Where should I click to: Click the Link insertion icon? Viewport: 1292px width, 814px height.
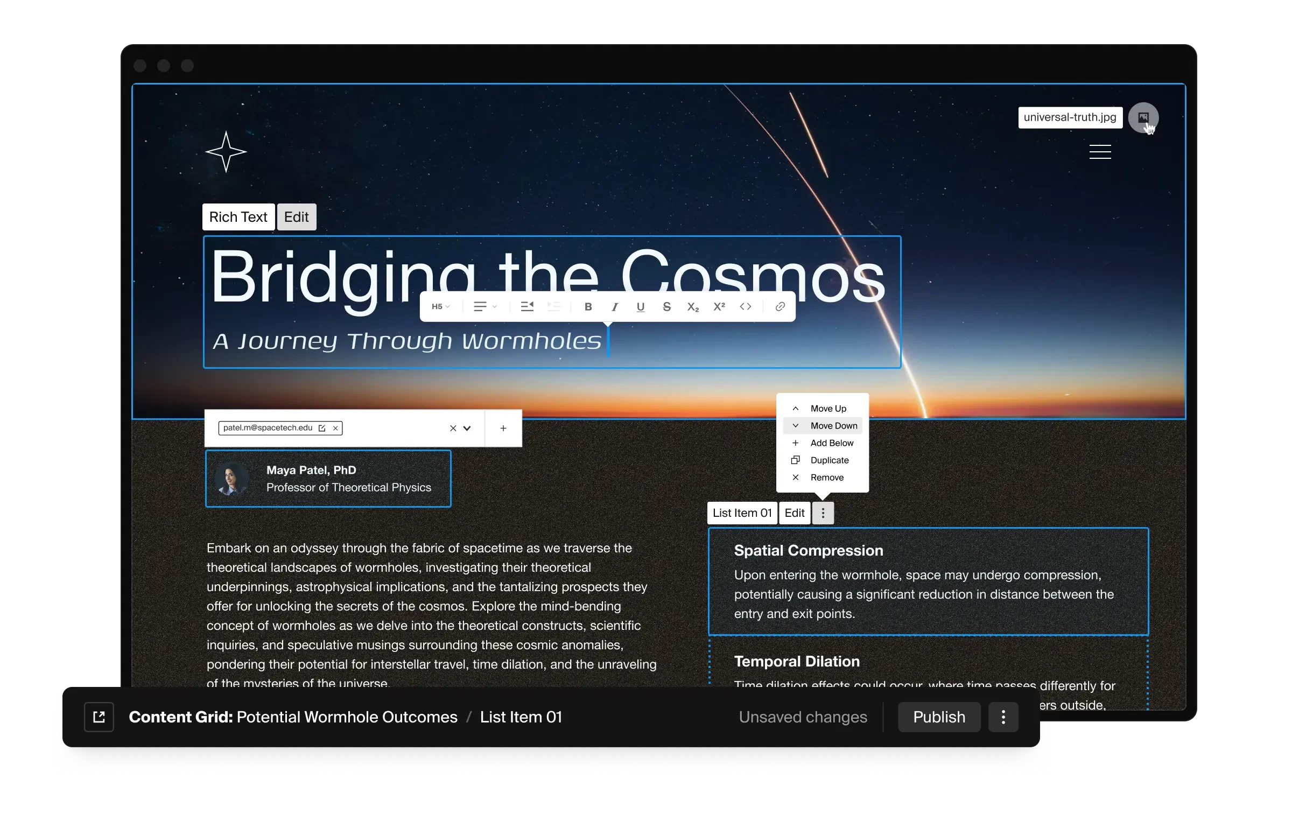click(780, 306)
